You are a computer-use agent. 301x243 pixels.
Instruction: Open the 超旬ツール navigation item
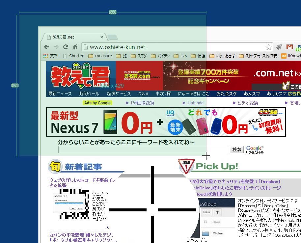pyautogui.click(x=89, y=94)
